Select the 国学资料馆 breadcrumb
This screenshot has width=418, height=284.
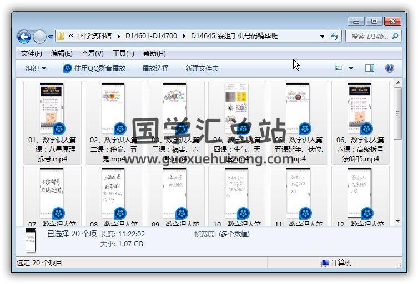[95, 36]
